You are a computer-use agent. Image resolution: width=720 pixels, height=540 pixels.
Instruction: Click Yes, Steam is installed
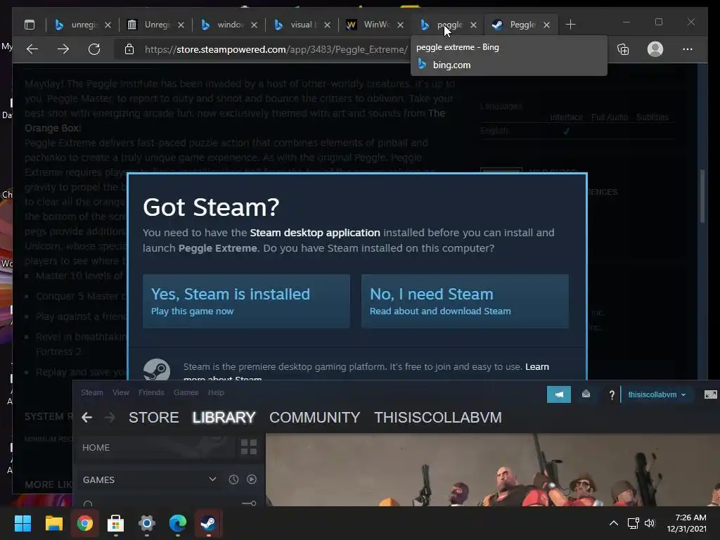coord(246,301)
